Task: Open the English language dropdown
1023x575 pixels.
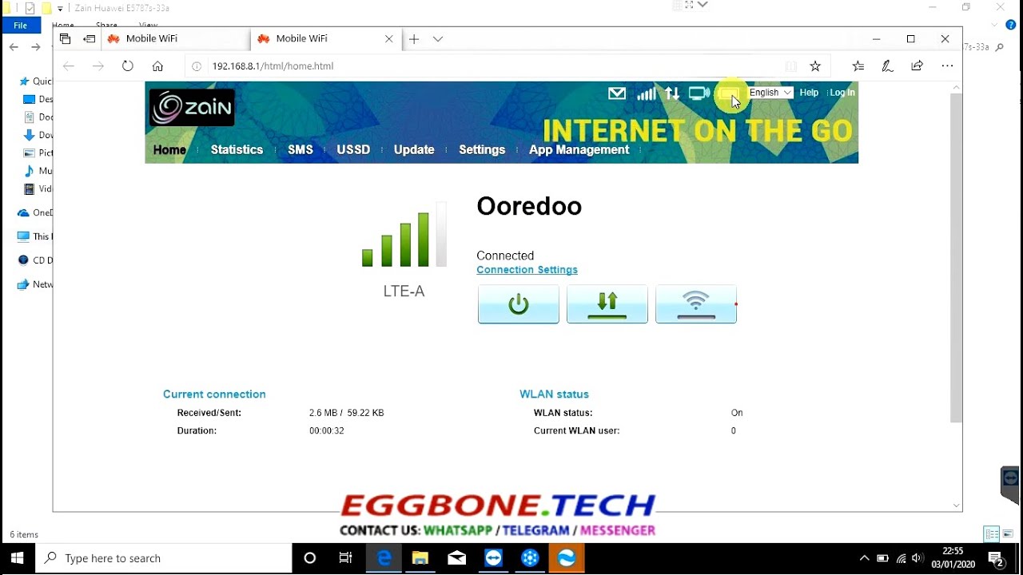Action: tap(770, 93)
